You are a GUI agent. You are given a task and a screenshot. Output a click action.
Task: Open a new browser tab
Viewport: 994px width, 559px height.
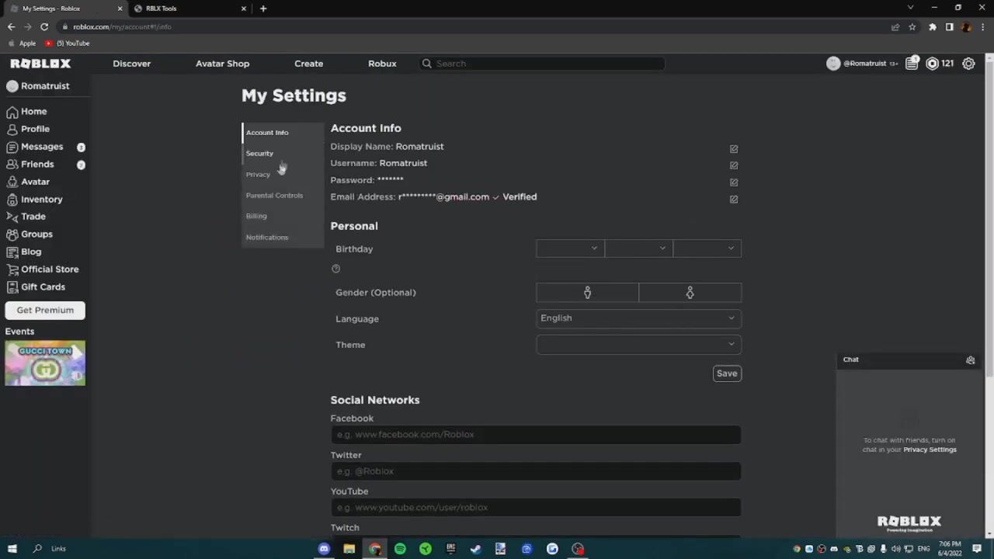pos(263,9)
